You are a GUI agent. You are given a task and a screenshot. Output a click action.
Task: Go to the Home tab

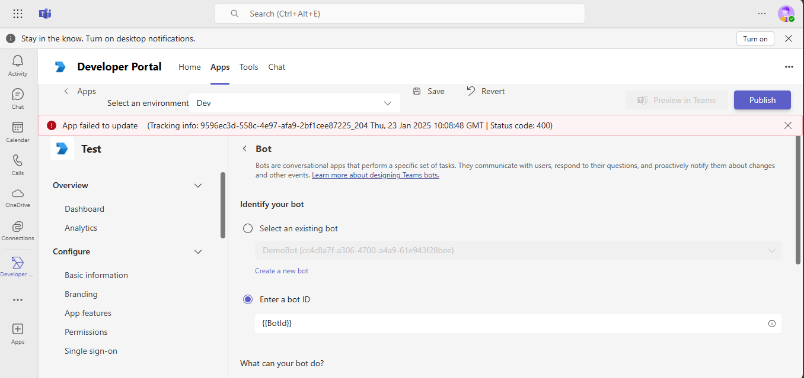[189, 67]
